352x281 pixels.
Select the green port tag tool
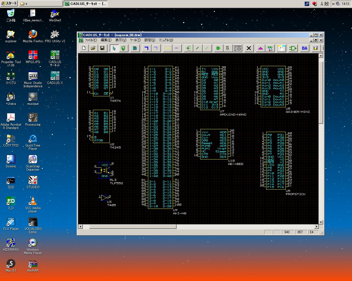(218, 48)
